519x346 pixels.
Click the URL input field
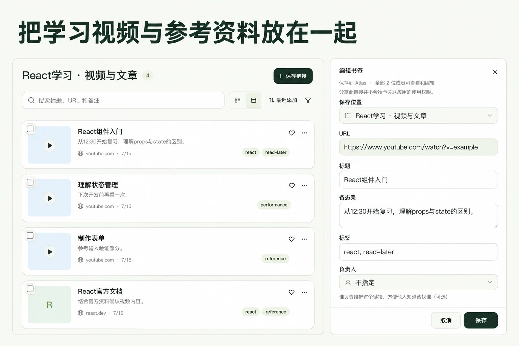418,147
